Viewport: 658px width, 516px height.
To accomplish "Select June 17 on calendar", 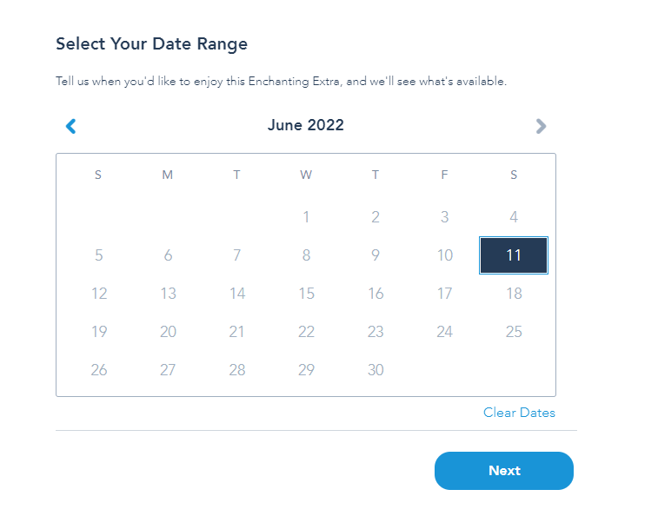I will pyautogui.click(x=445, y=294).
